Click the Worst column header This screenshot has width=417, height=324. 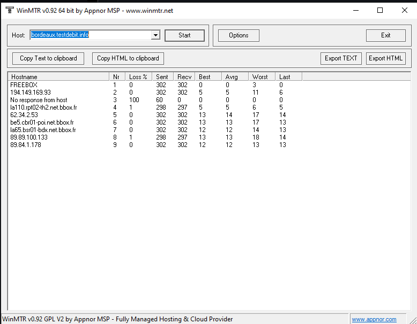point(262,76)
